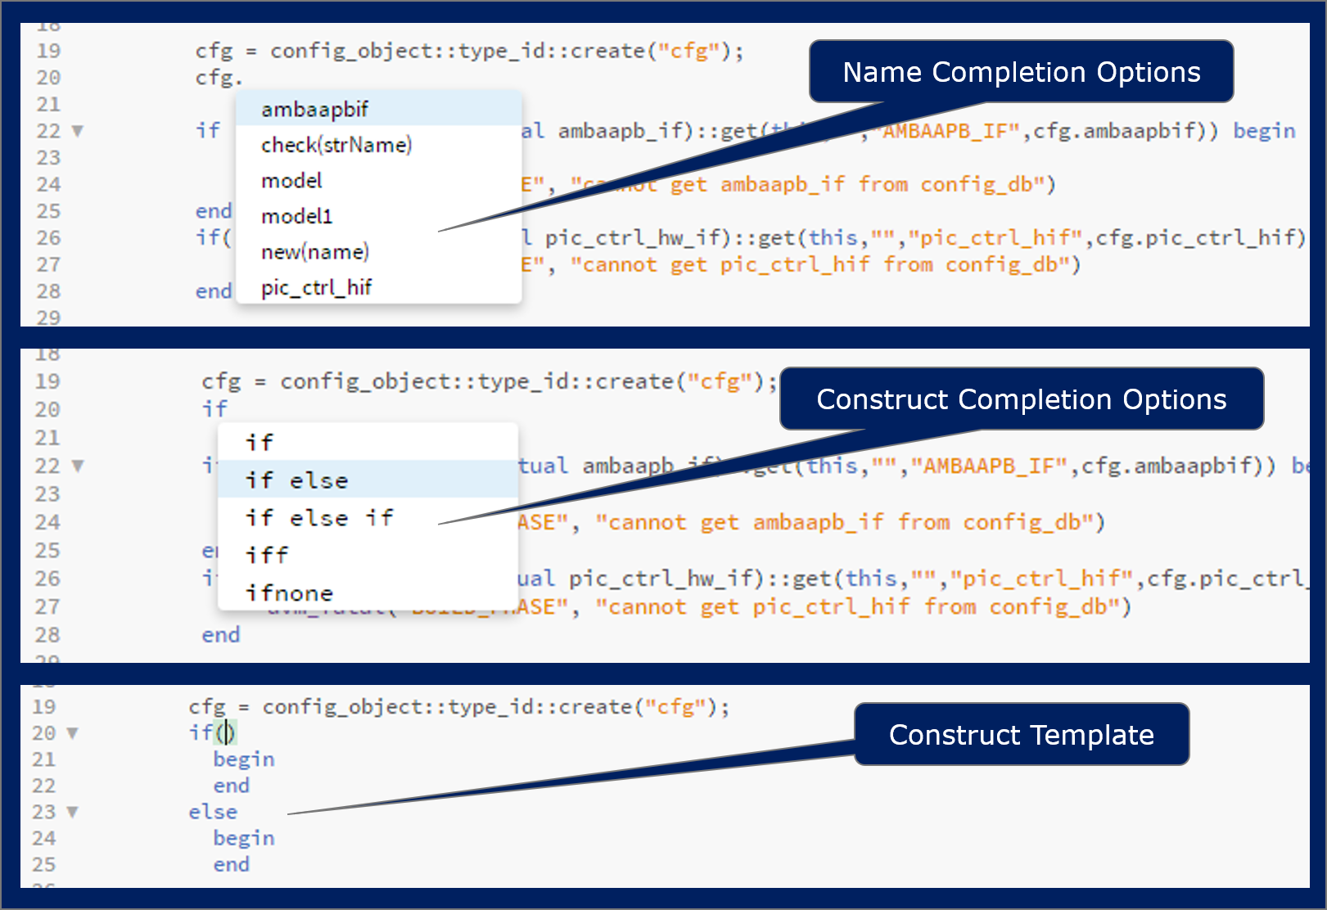Click 'else' keyword on line 23
The image size is (1327, 910).
tap(213, 812)
